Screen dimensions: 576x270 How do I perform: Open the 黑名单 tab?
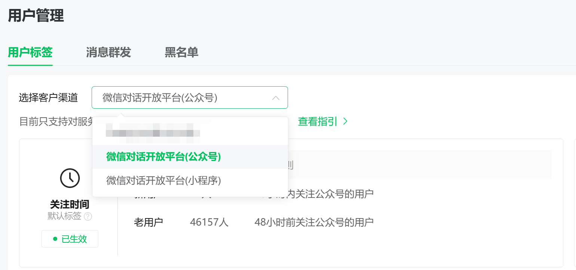(x=181, y=52)
